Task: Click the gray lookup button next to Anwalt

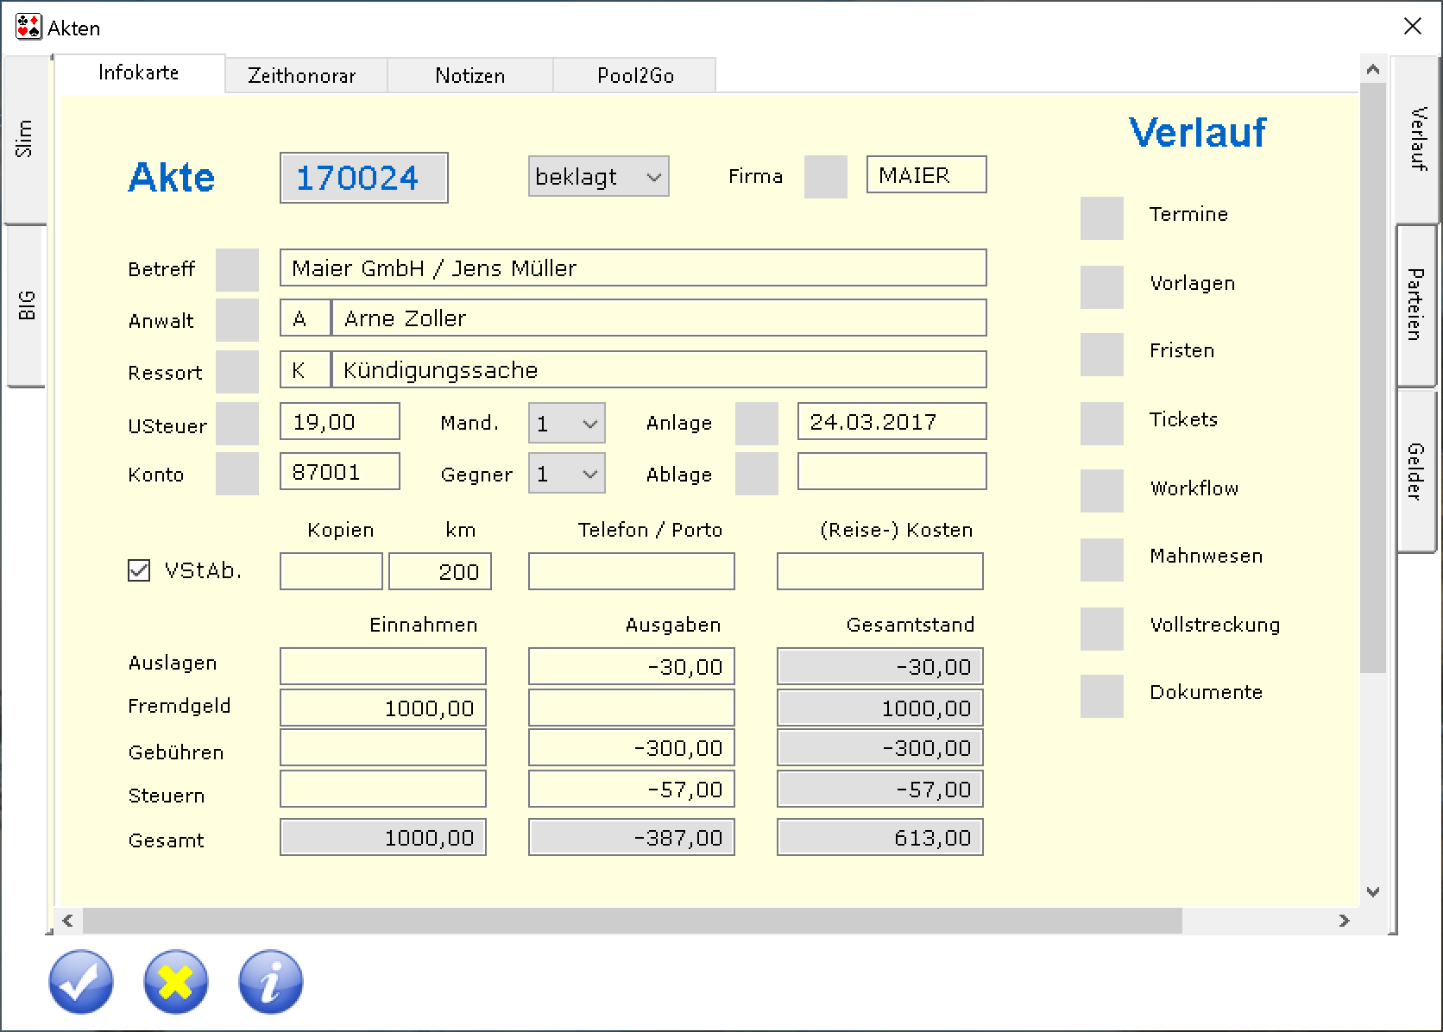Action: 237,320
